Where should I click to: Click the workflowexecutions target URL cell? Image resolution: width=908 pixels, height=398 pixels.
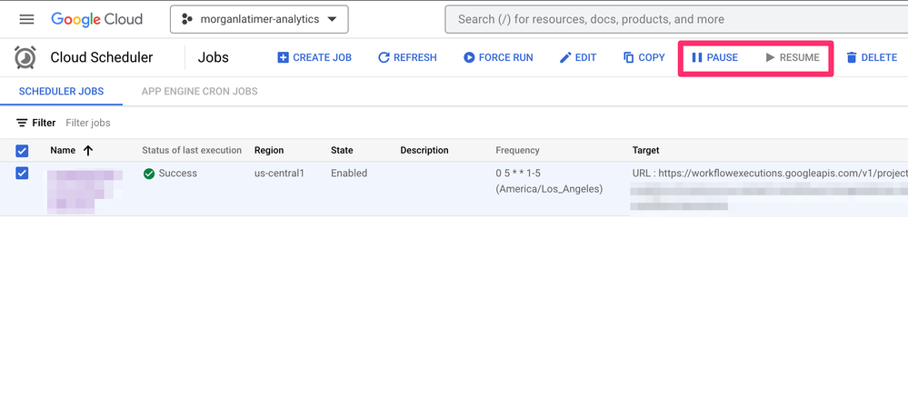(770, 174)
